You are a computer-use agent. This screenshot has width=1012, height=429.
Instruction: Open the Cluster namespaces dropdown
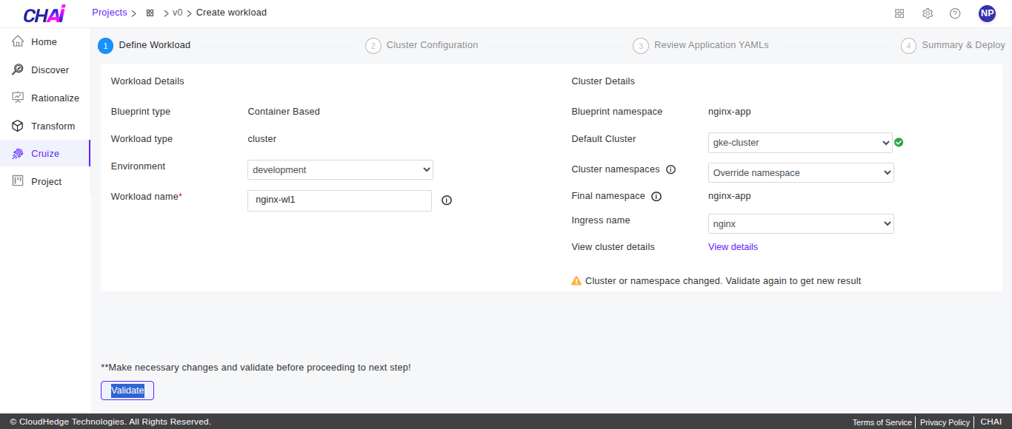800,173
